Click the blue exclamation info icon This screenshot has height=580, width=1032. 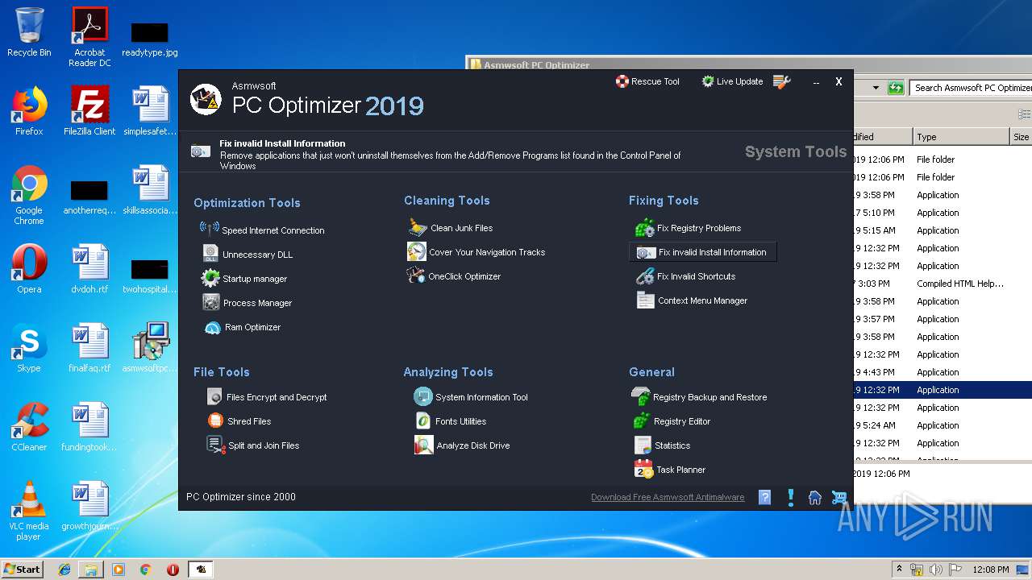tap(791, 497)
